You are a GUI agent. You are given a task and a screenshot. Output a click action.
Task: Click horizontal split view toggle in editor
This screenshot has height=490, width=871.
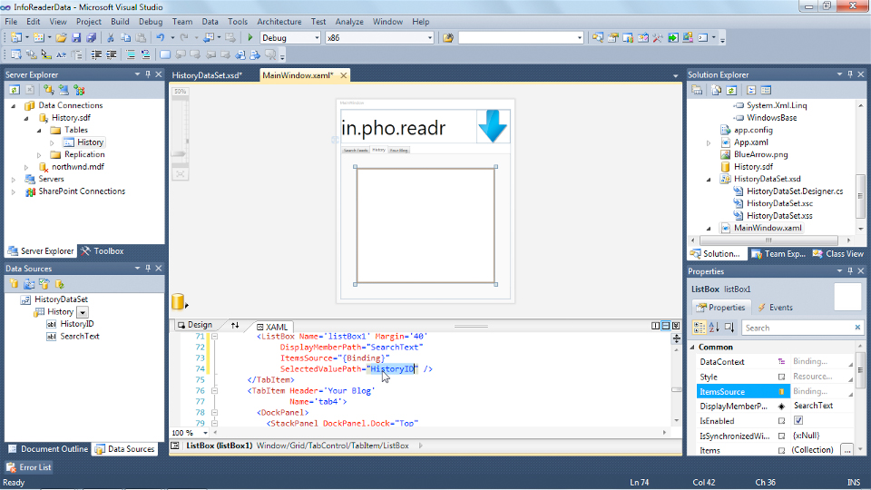point(665,326)
